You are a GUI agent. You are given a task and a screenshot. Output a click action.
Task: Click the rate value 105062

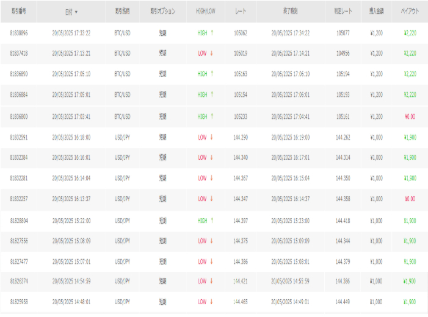pyautogui.click(x=241, y=34)
